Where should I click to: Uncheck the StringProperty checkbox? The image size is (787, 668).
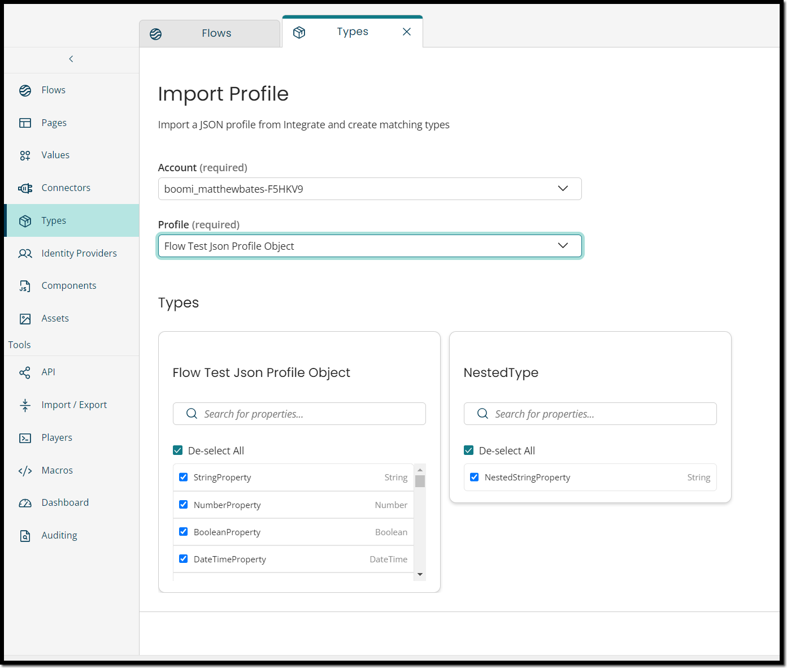pos(184,477)
